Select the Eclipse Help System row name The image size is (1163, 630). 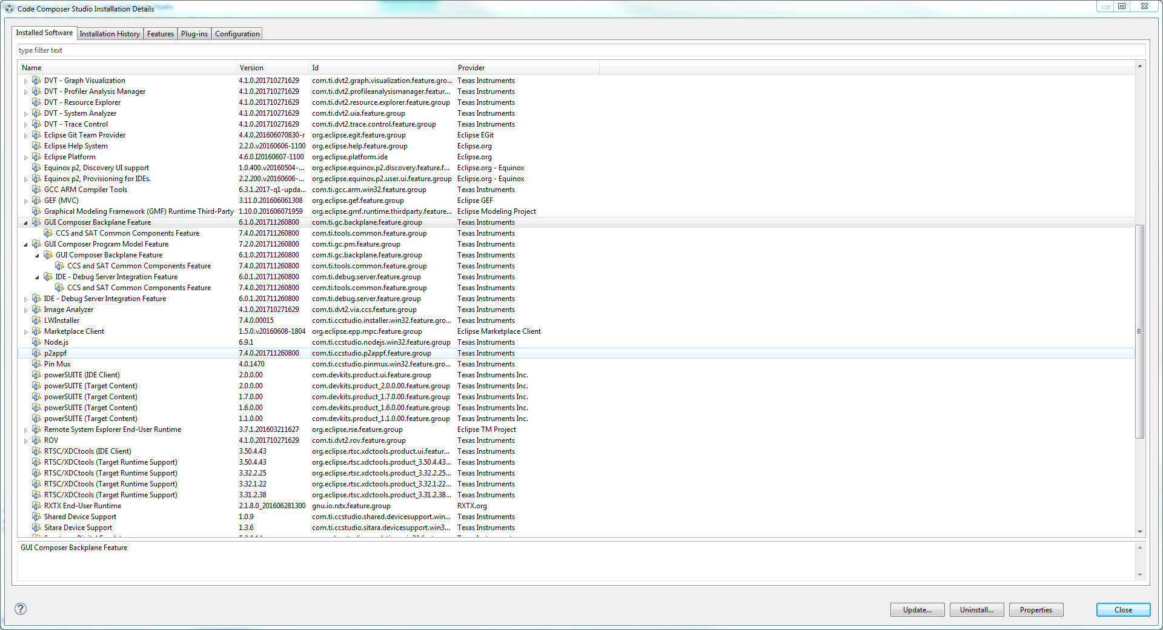[76, 146]
